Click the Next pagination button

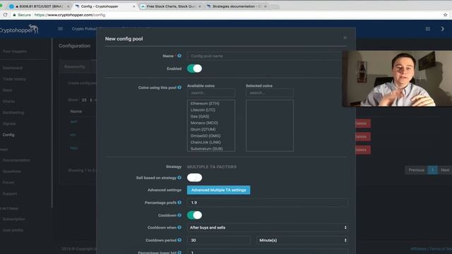pos(445,170)
